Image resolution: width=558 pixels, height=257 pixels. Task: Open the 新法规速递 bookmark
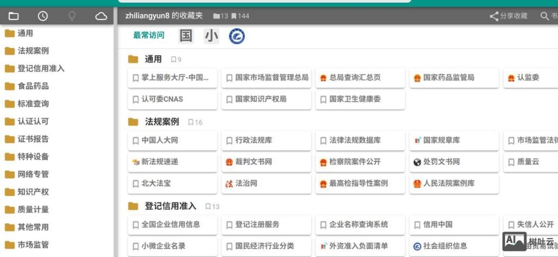tap(172, 162)
